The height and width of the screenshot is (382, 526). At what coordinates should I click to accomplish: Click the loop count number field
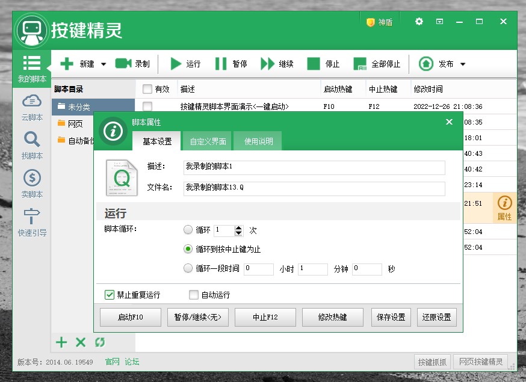224,230
